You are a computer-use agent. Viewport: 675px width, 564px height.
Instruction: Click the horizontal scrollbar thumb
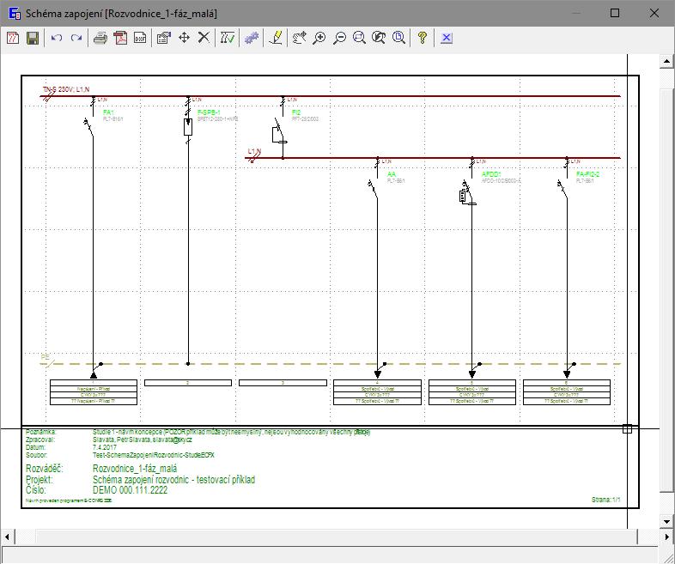coord(336,537)
